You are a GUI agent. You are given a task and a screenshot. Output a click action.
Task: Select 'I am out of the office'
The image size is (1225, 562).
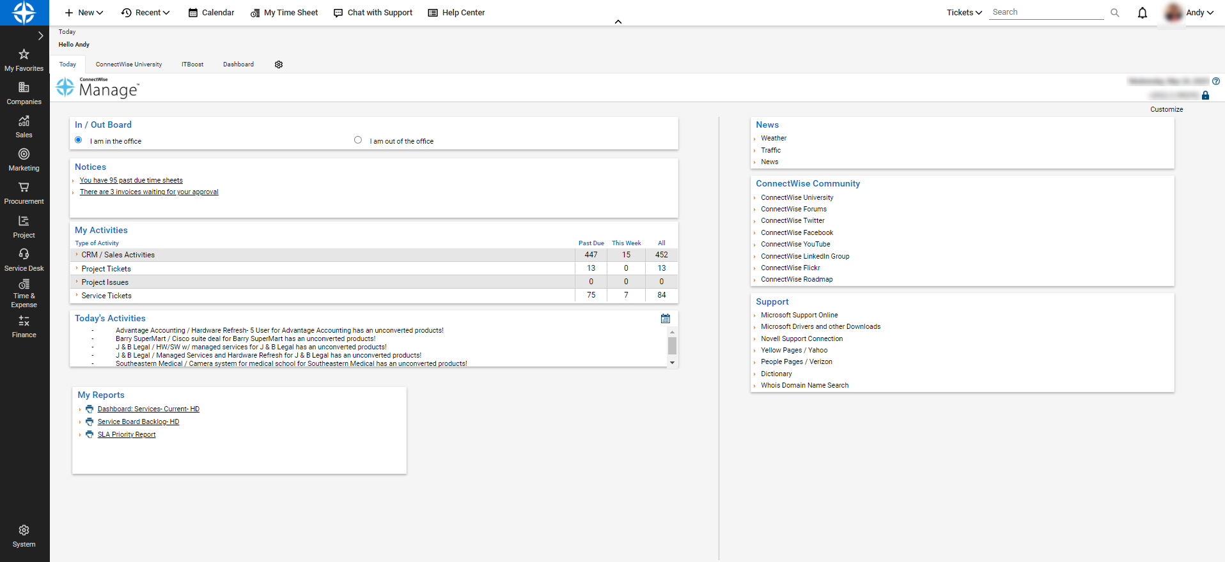coord(358,140)
